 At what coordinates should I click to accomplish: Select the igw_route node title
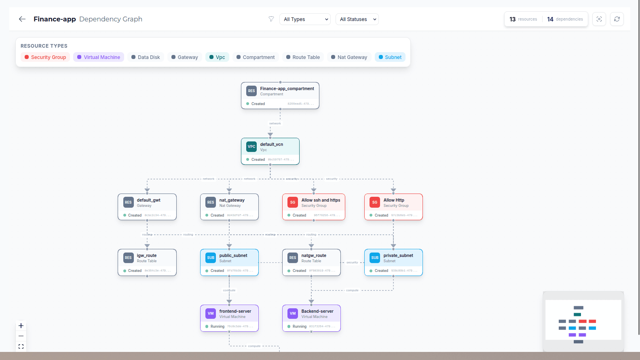point(146,255)
